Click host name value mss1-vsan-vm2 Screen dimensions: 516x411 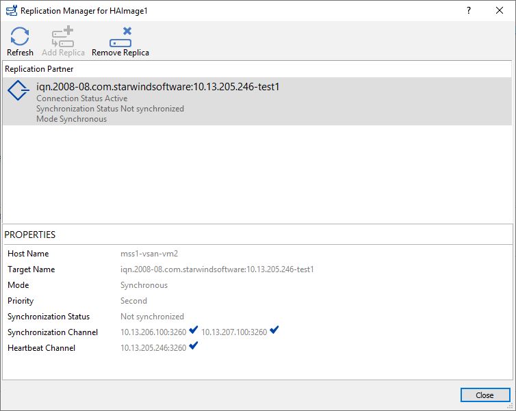(149, 254)
